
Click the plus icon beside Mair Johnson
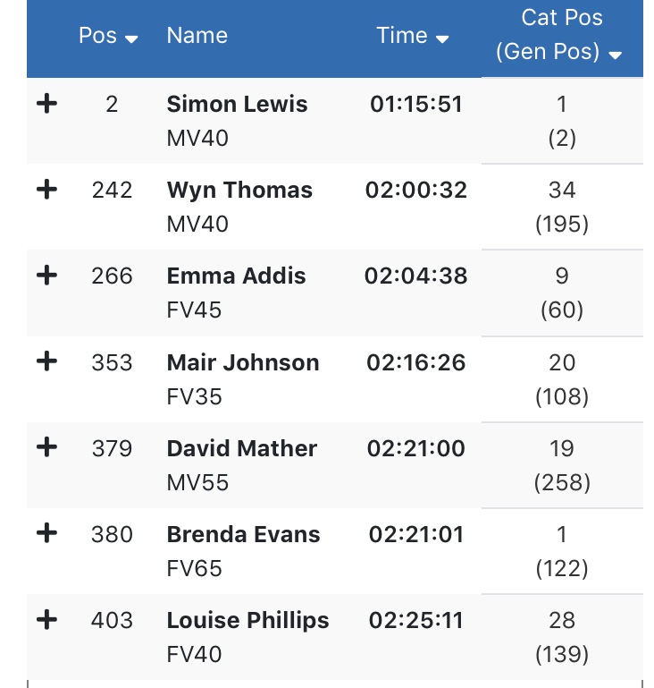(x=46, y=361)
